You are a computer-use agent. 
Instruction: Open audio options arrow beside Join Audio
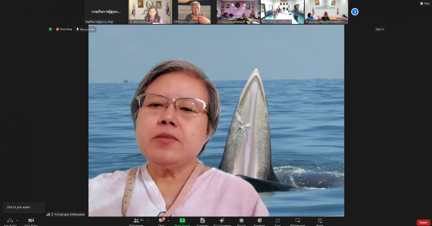coord(17,221)
